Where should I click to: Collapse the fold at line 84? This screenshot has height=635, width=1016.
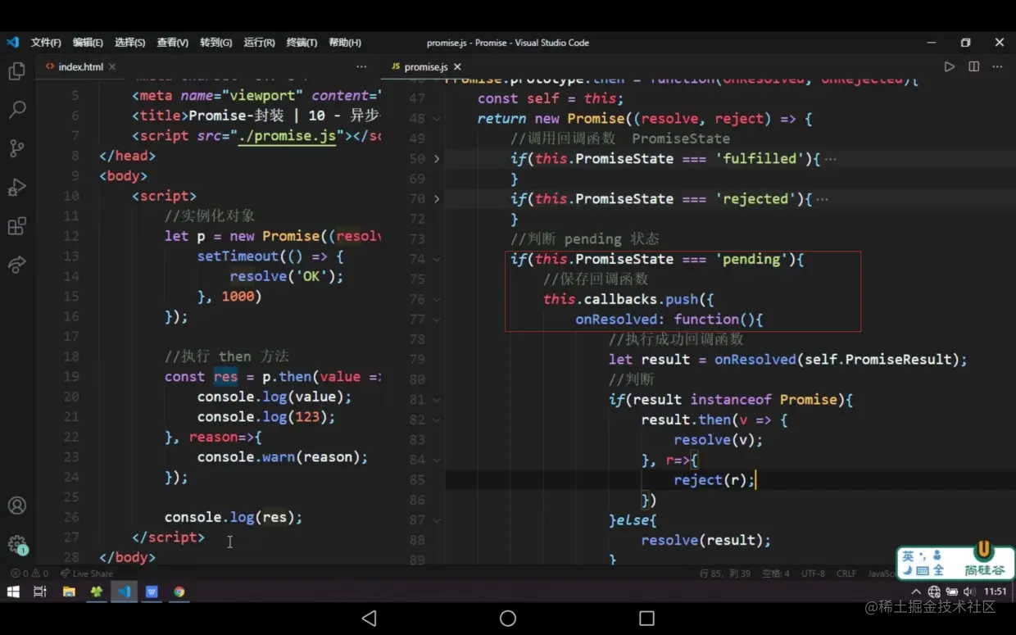[x=436, y=460]
